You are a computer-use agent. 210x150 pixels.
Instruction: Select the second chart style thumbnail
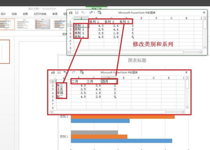pos(24,24)
